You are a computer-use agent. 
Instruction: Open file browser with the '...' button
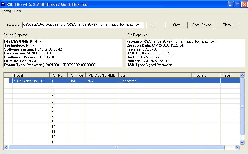coord(151,25)
